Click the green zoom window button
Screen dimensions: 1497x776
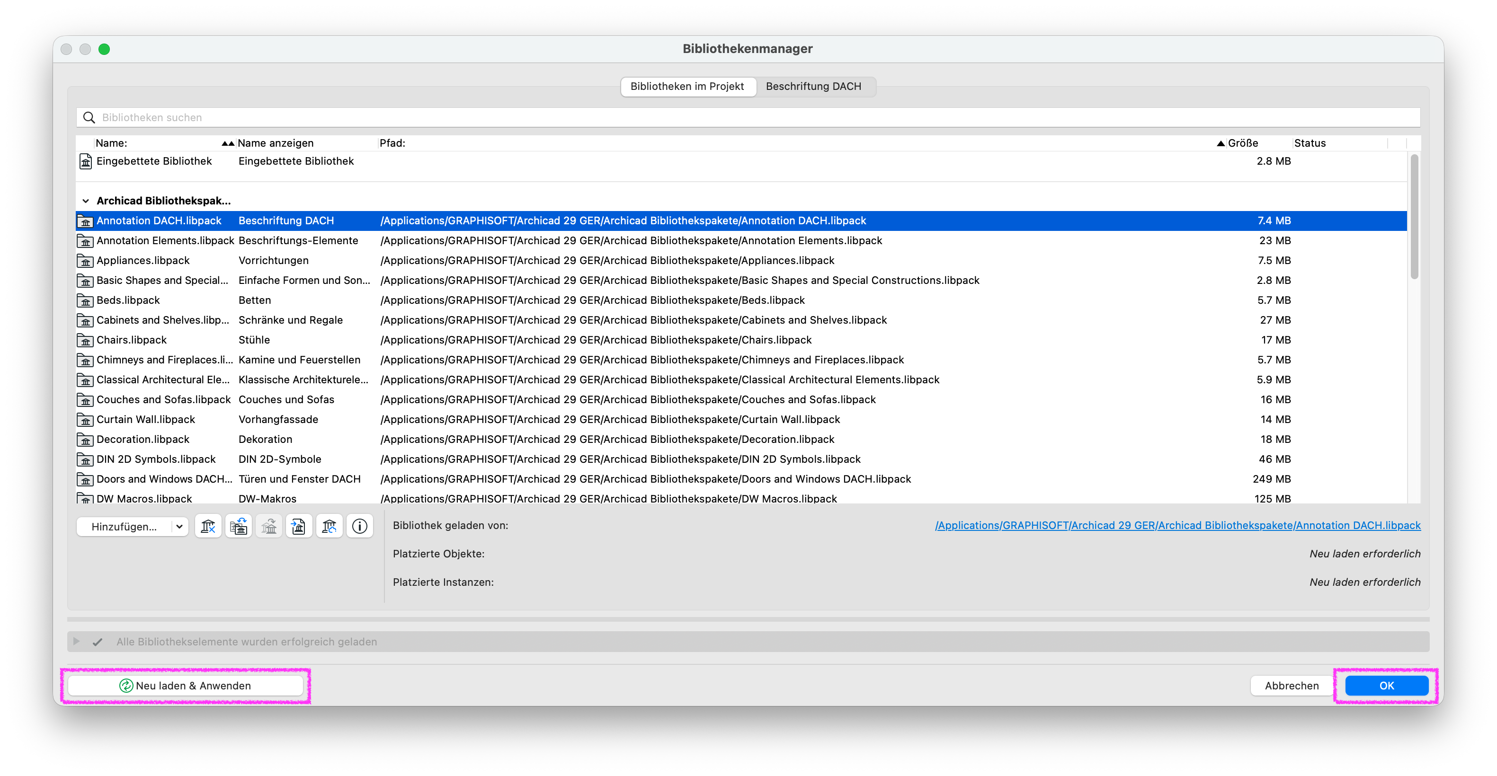coord(104,49)
